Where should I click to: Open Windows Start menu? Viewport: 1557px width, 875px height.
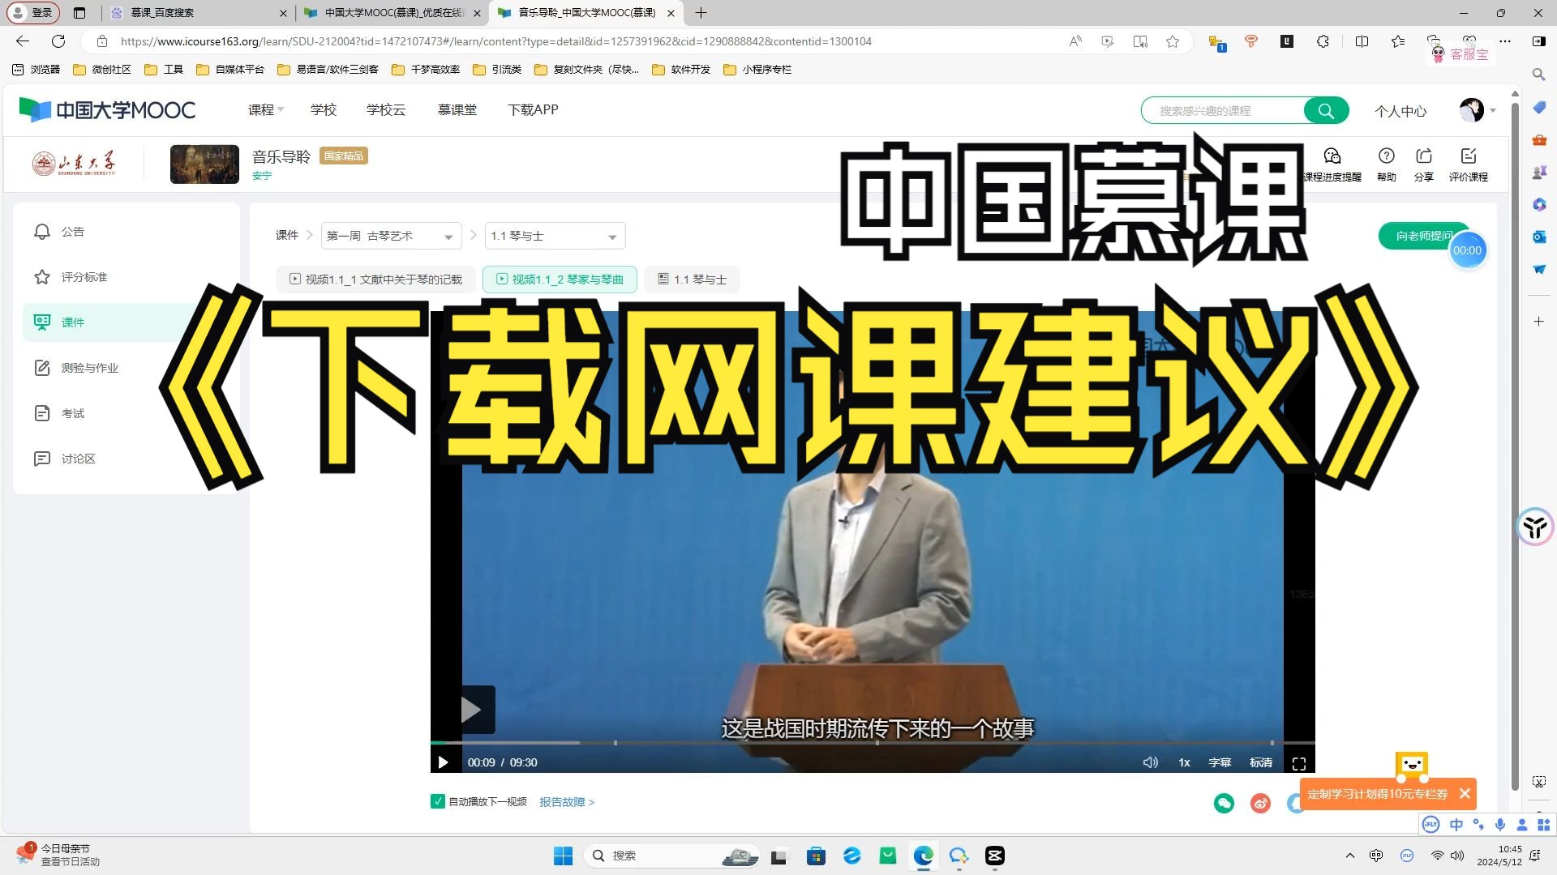coord(563,856)
